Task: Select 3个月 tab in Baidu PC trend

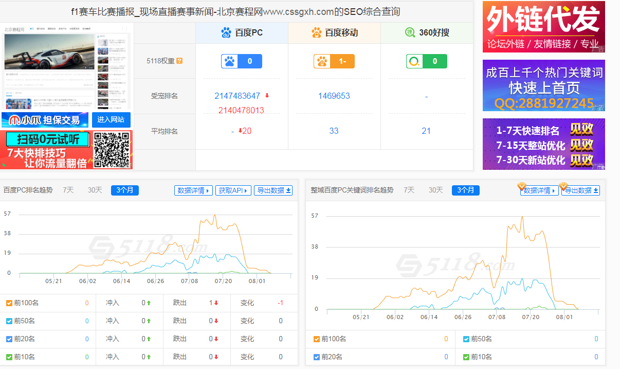Action: point(125,190)
